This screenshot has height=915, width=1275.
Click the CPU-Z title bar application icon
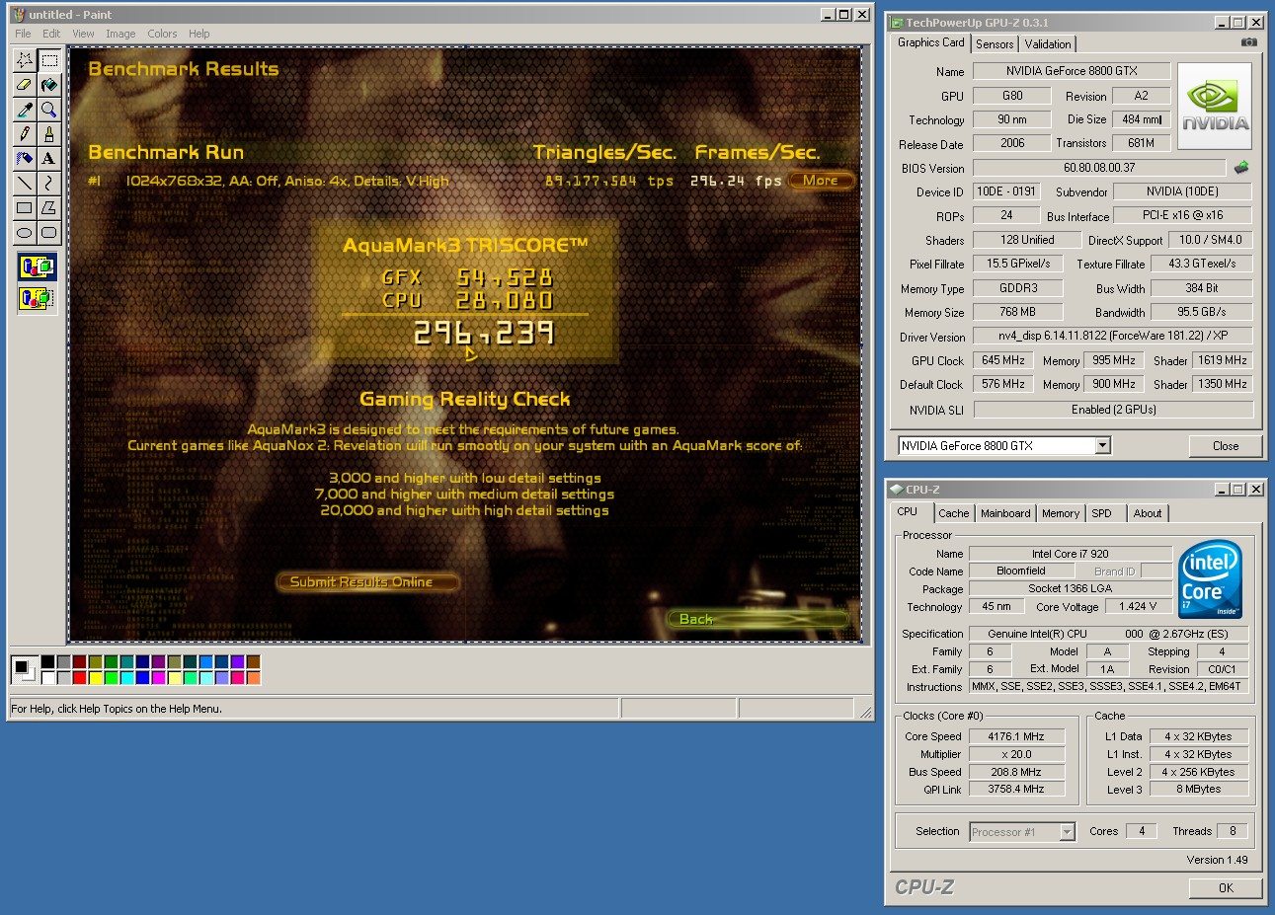[x=897, y=490]
